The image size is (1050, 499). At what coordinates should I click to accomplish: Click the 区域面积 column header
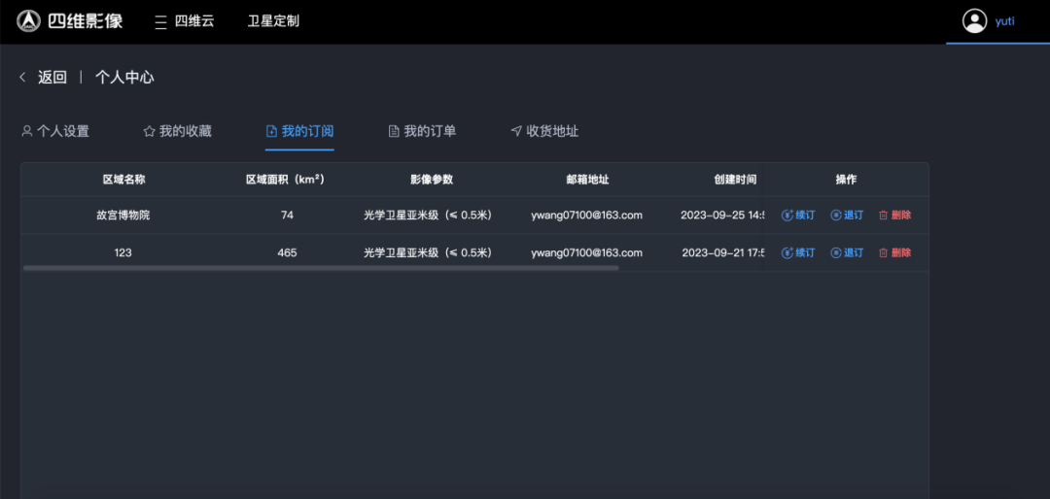pos(285,180)
